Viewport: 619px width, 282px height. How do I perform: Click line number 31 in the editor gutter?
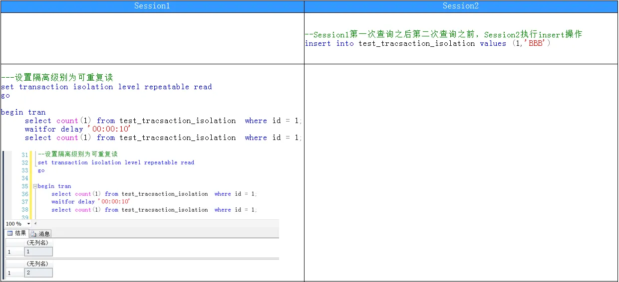point(25,154)
